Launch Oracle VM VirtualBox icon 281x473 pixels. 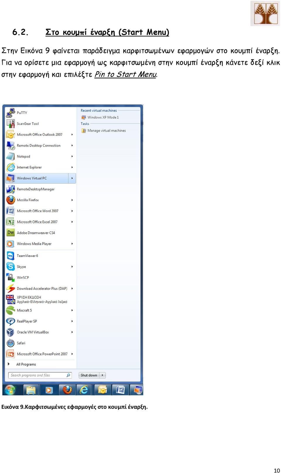[x=11, y=332]
